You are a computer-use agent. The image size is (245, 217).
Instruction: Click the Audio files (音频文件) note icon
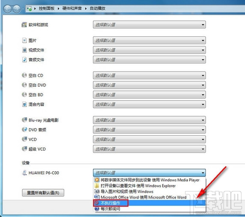tap(24, 59)
